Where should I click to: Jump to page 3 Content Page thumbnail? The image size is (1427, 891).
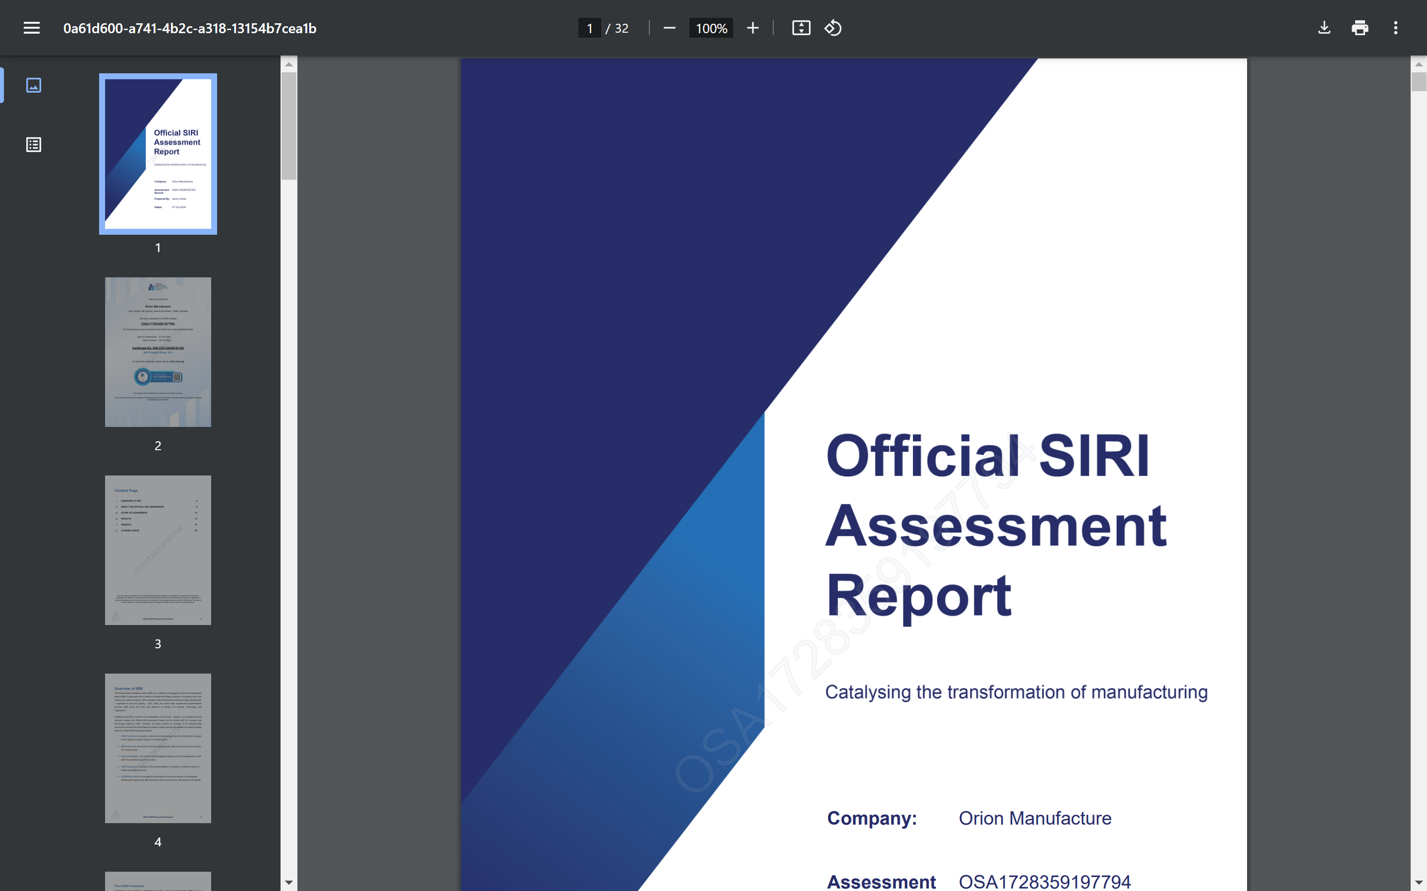[x=158, y=550]
